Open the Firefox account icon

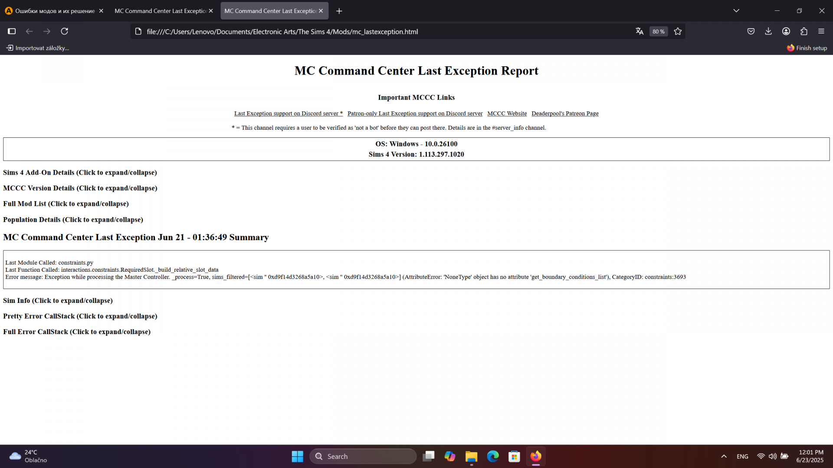[x=786, y=31]
